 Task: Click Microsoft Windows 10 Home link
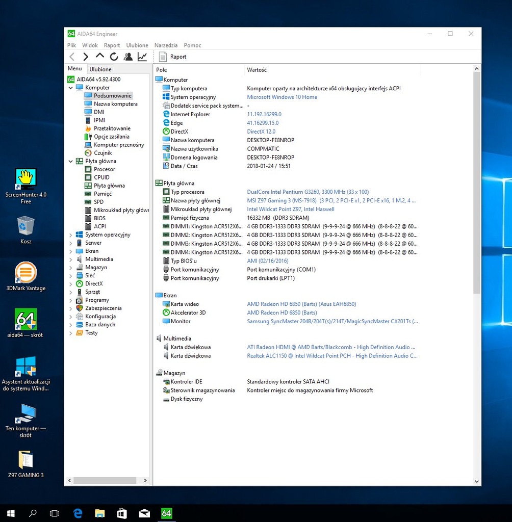282,97
